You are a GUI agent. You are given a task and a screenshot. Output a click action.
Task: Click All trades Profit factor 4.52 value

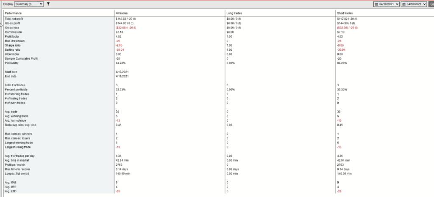pyautogui.click(x=119, y=36)
